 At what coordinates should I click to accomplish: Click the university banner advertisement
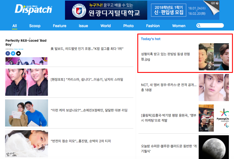(142, 10)
